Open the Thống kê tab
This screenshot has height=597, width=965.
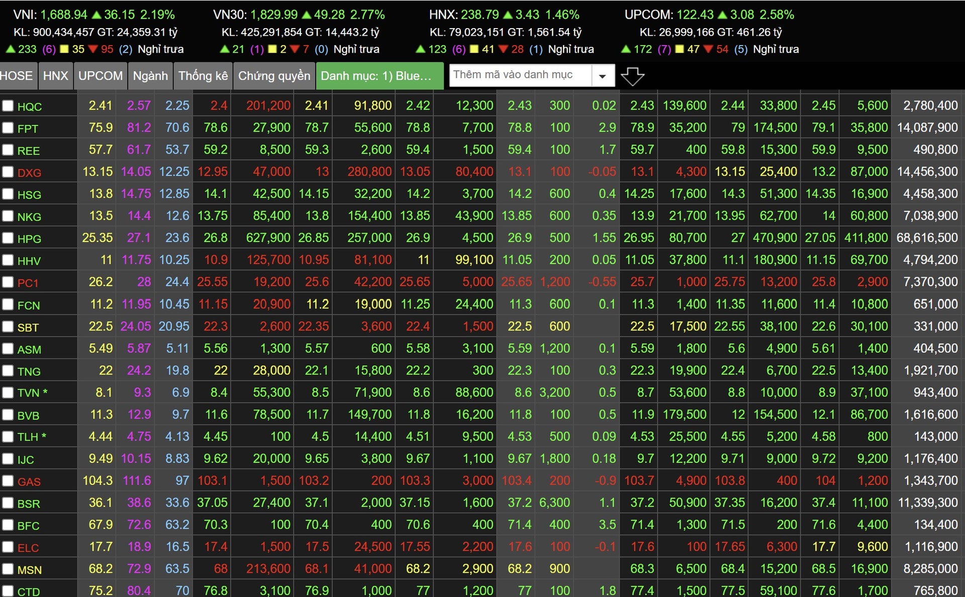pos(203,76)
